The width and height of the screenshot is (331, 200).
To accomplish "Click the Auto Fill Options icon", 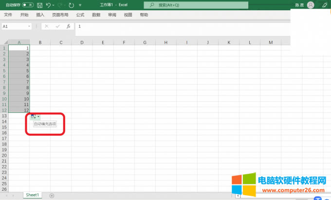I will tap(34, 116).
